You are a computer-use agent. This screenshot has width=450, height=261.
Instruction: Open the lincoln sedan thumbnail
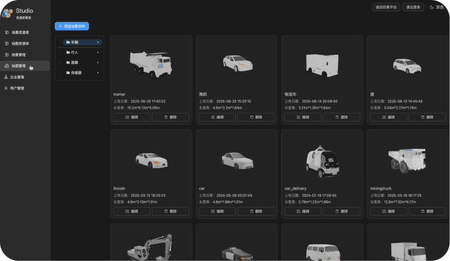point(152,160)
